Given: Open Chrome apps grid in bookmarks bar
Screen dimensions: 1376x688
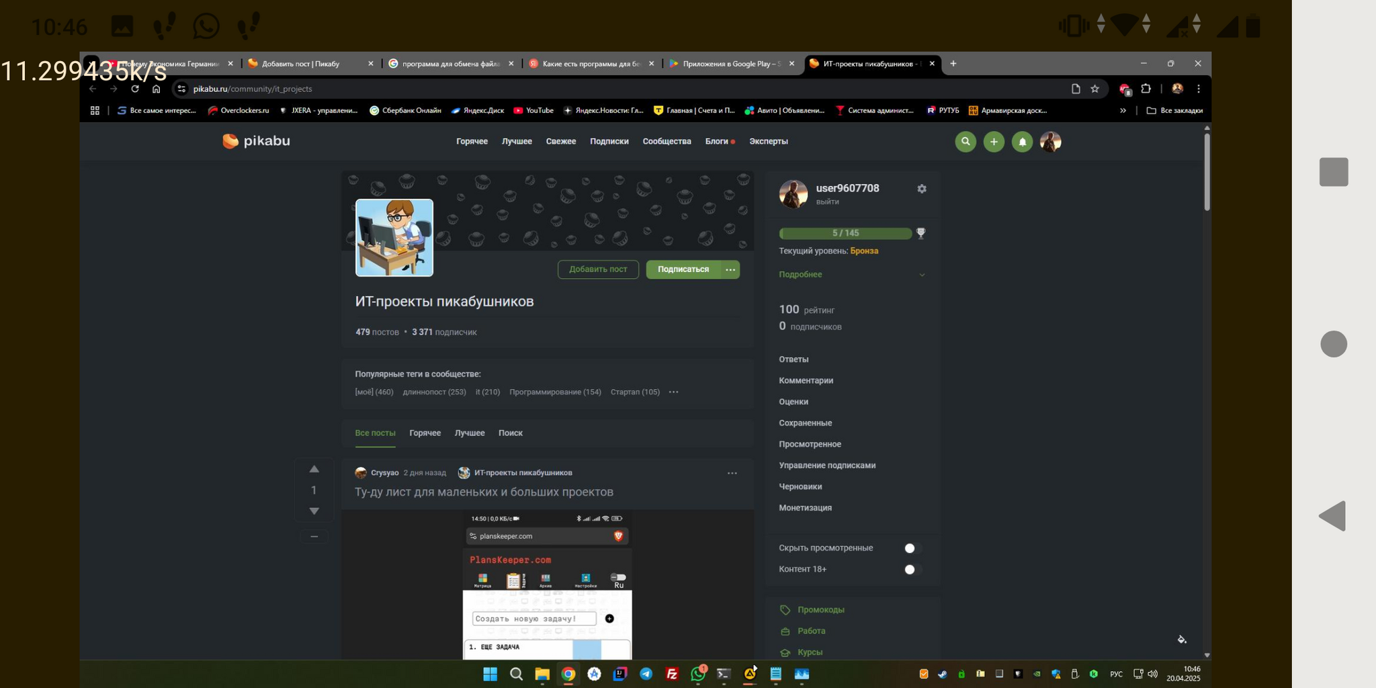Looking at the screenshot, I should click(x=95, y=110).
